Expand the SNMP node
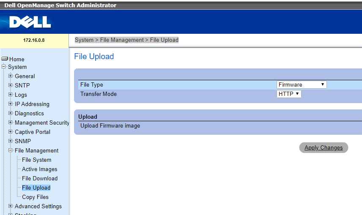The width and height of the screenshot is (362, 215). (x=10, y=141)
